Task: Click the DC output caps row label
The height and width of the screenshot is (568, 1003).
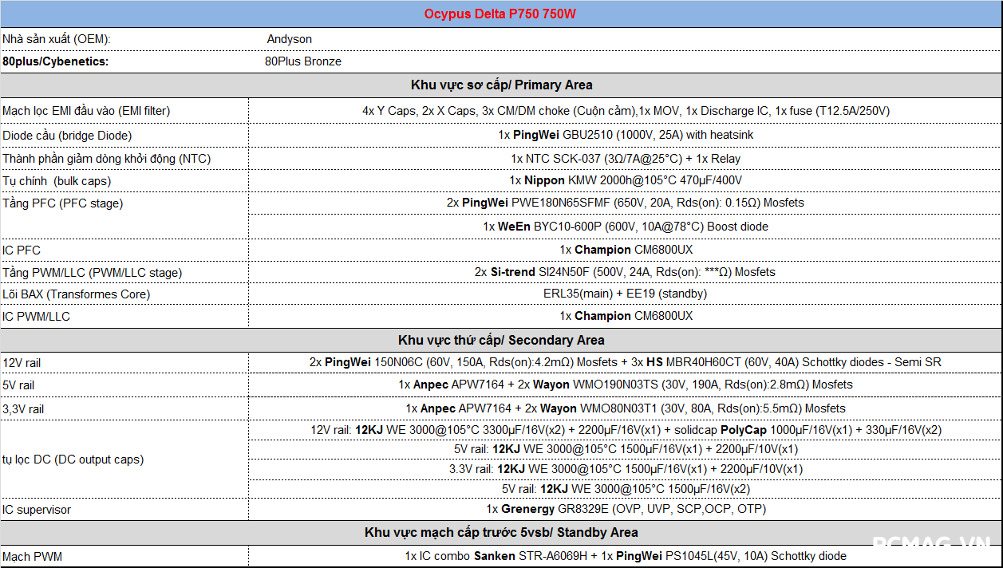Action: tap(73, 460)
